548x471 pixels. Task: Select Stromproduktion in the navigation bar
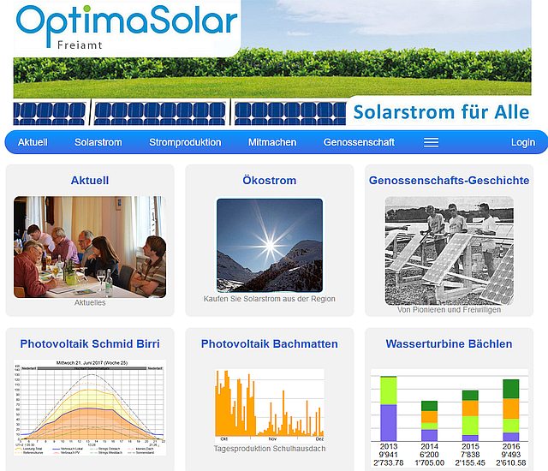click(185, 142)
